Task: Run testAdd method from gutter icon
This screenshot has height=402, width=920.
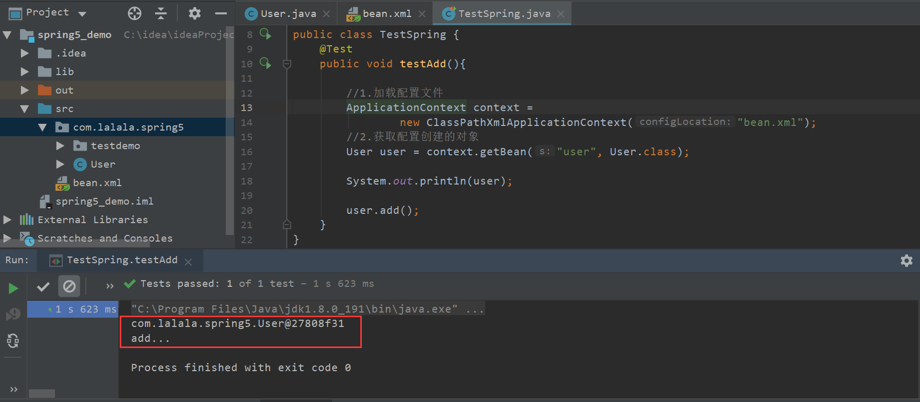Action: [265, 63]
